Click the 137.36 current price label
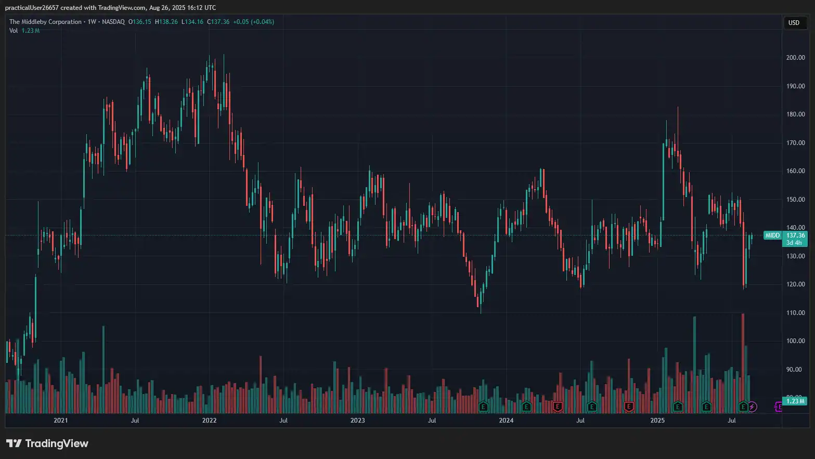The image size is (815, 459). [x=795, y=235]
